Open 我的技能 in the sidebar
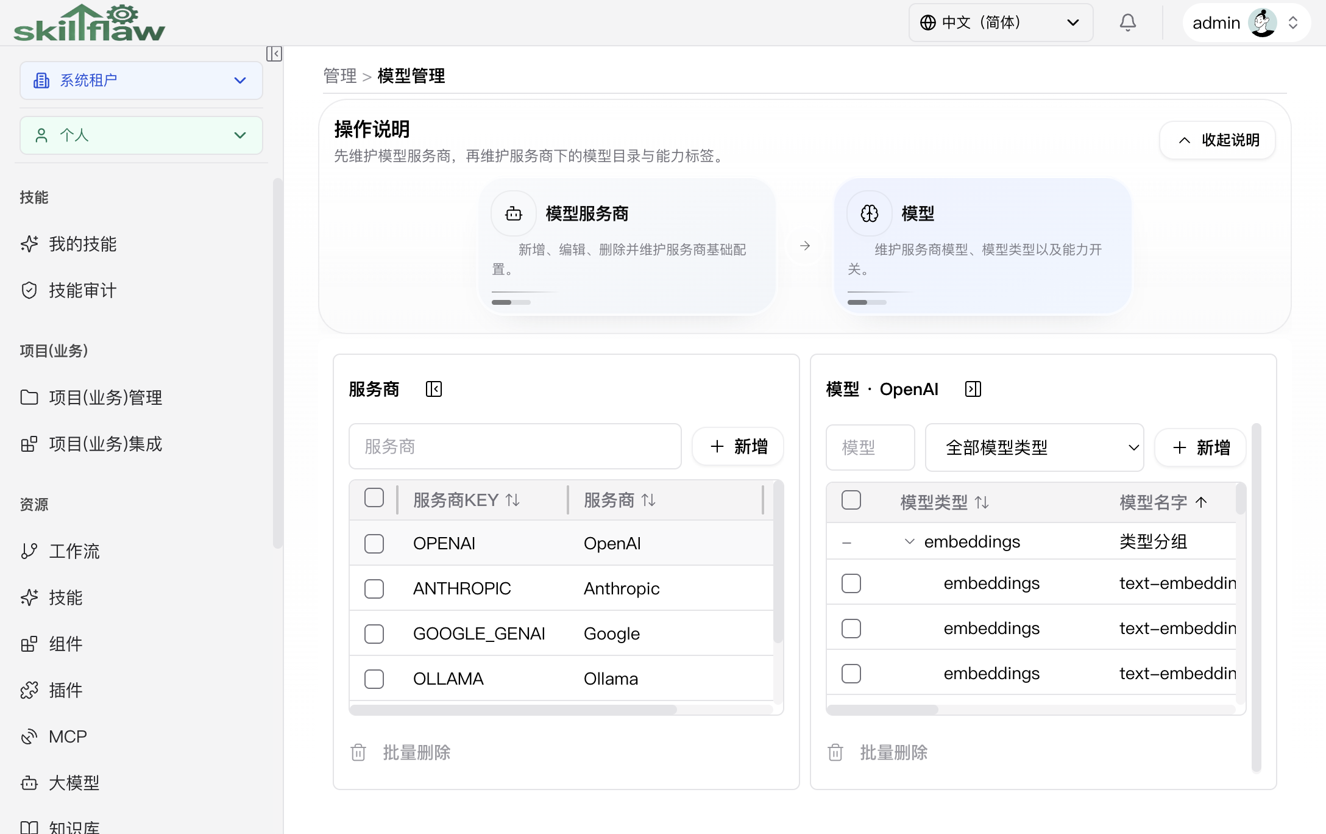The width and height of the screenshot is (1326, 834). 82,244
